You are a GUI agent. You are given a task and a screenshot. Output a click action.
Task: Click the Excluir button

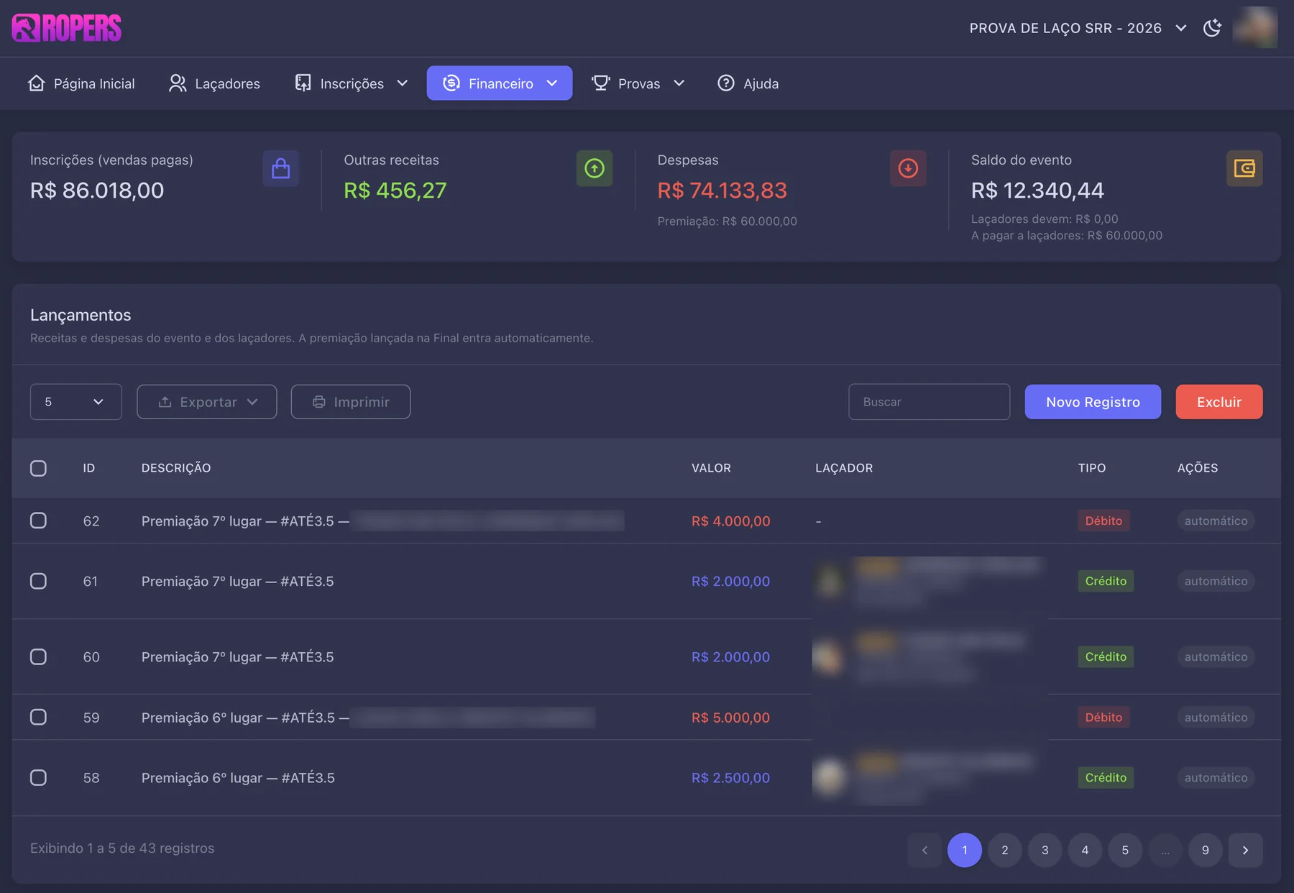pos(1219,402)
